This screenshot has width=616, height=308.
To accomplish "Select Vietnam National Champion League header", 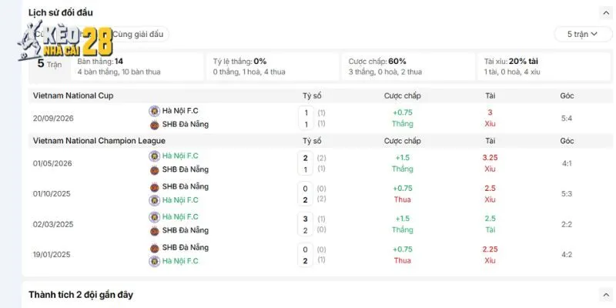I will tap(99, 141).
